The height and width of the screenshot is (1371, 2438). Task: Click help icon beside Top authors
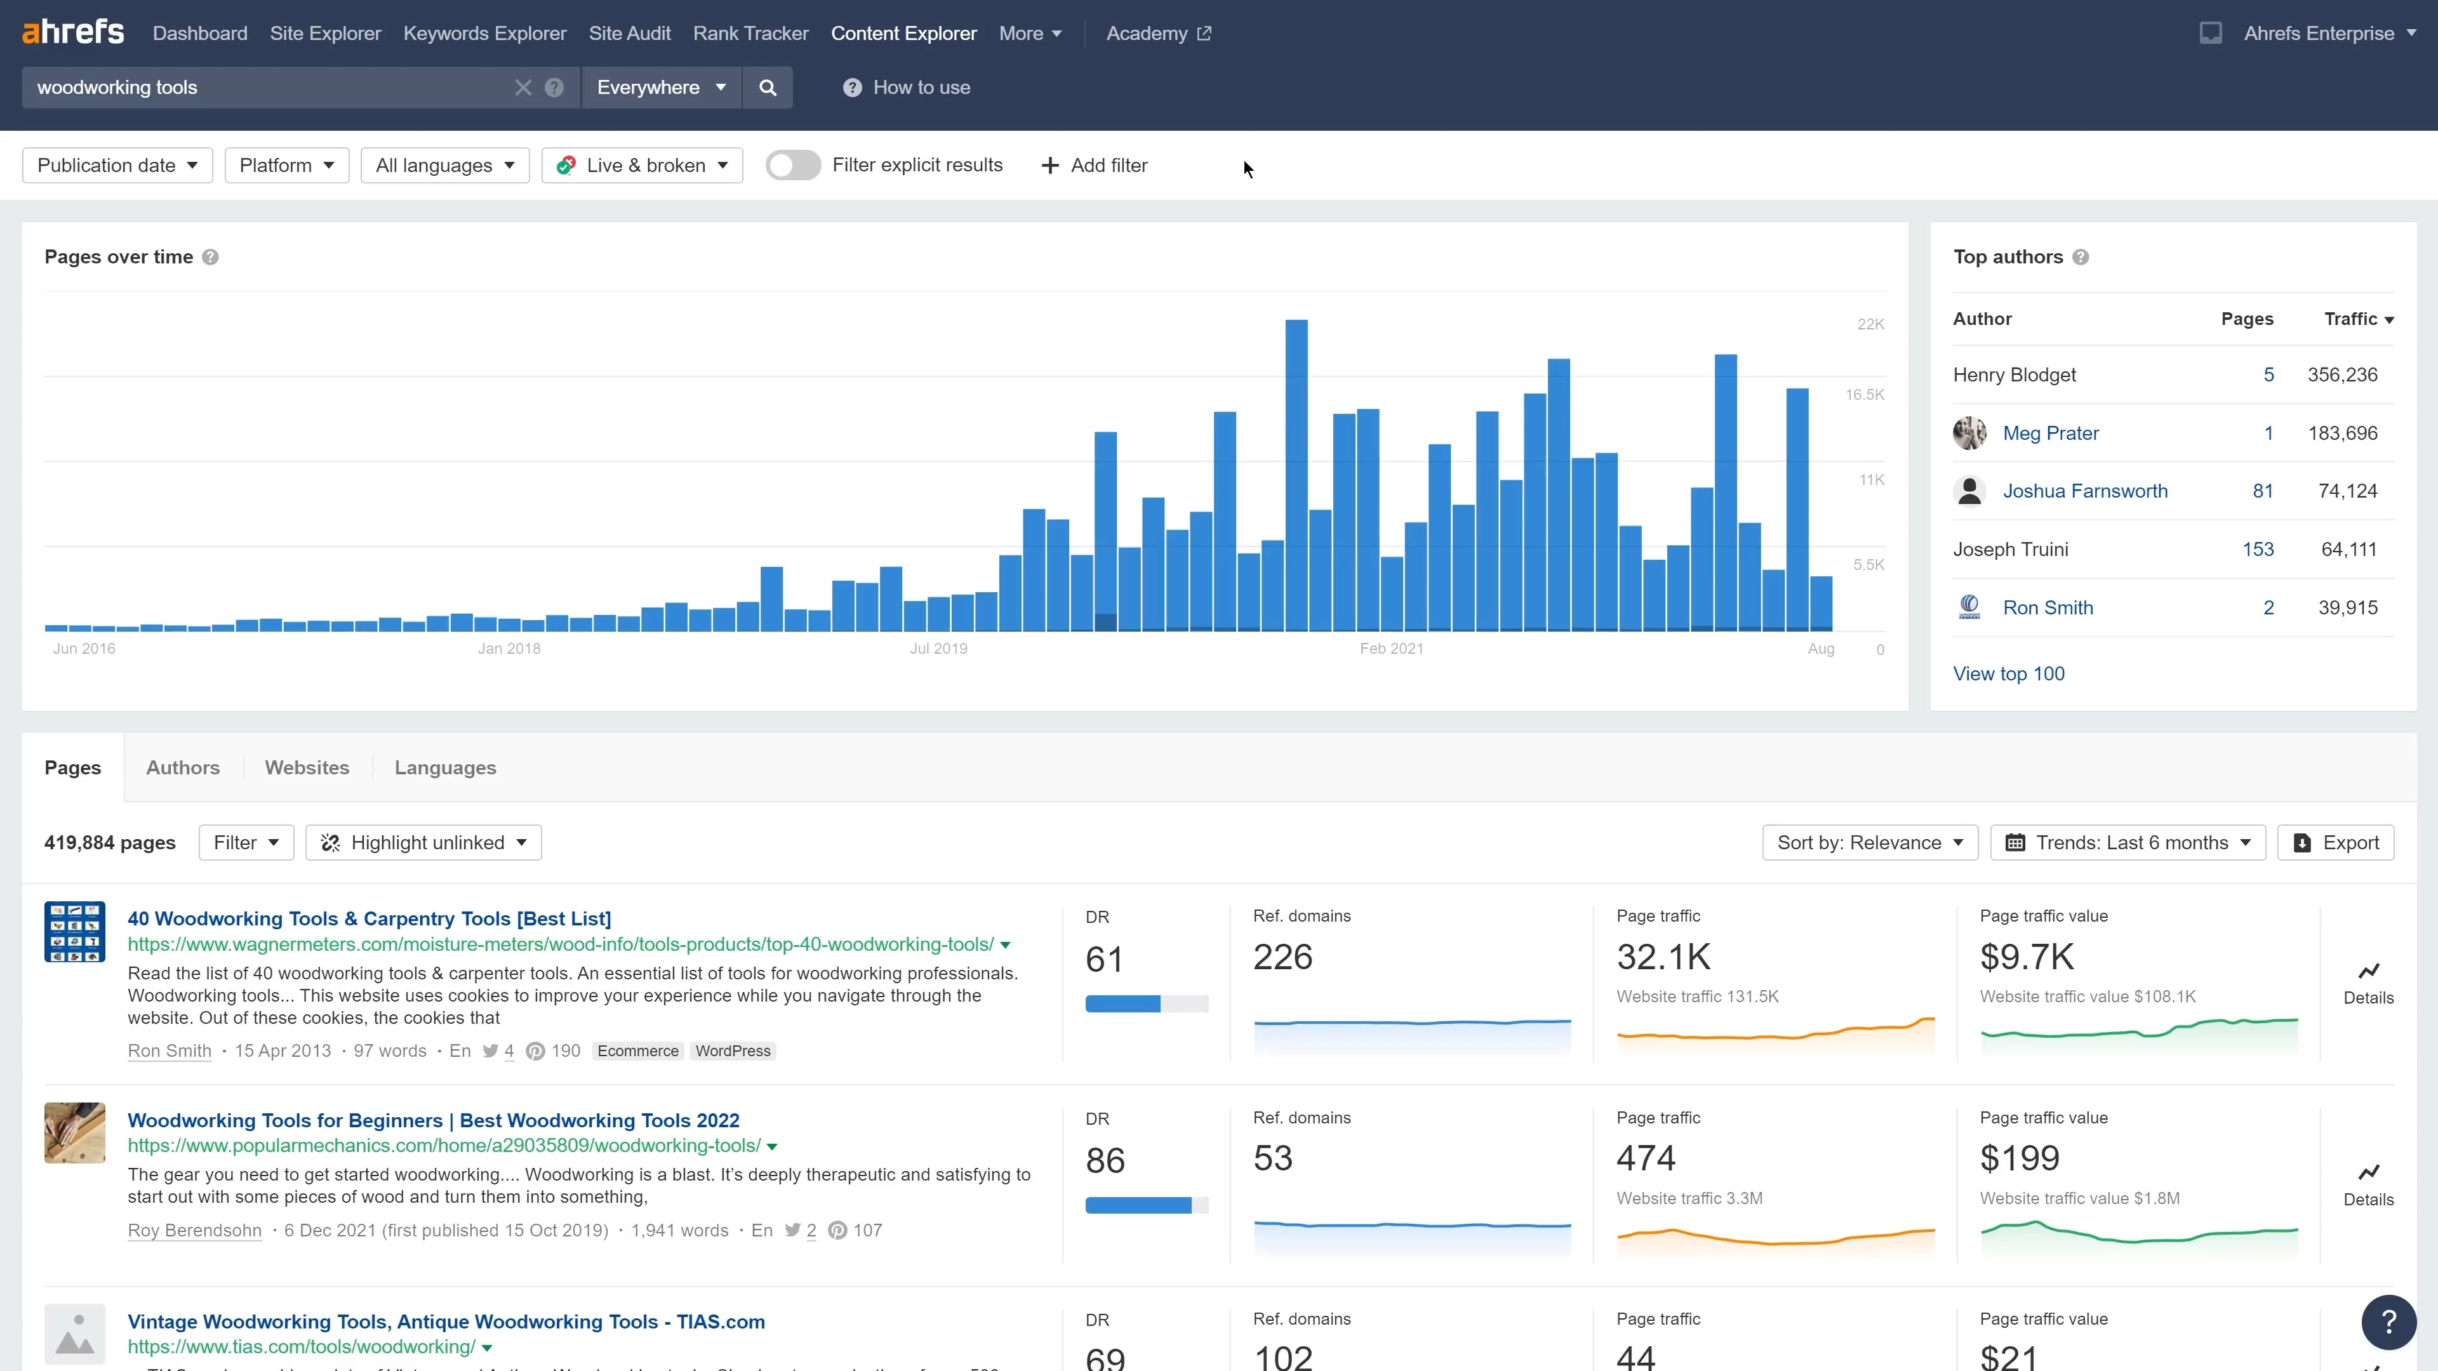pyautogui.click(x=2081, y=257)
